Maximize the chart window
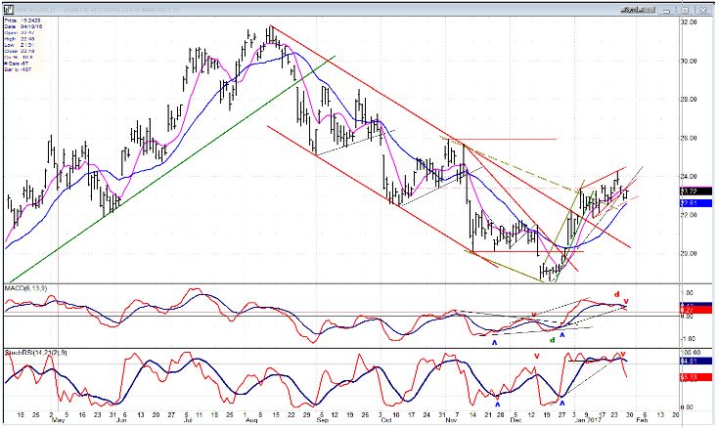This screenshot has height=427, width=718. tap(686, 10)
